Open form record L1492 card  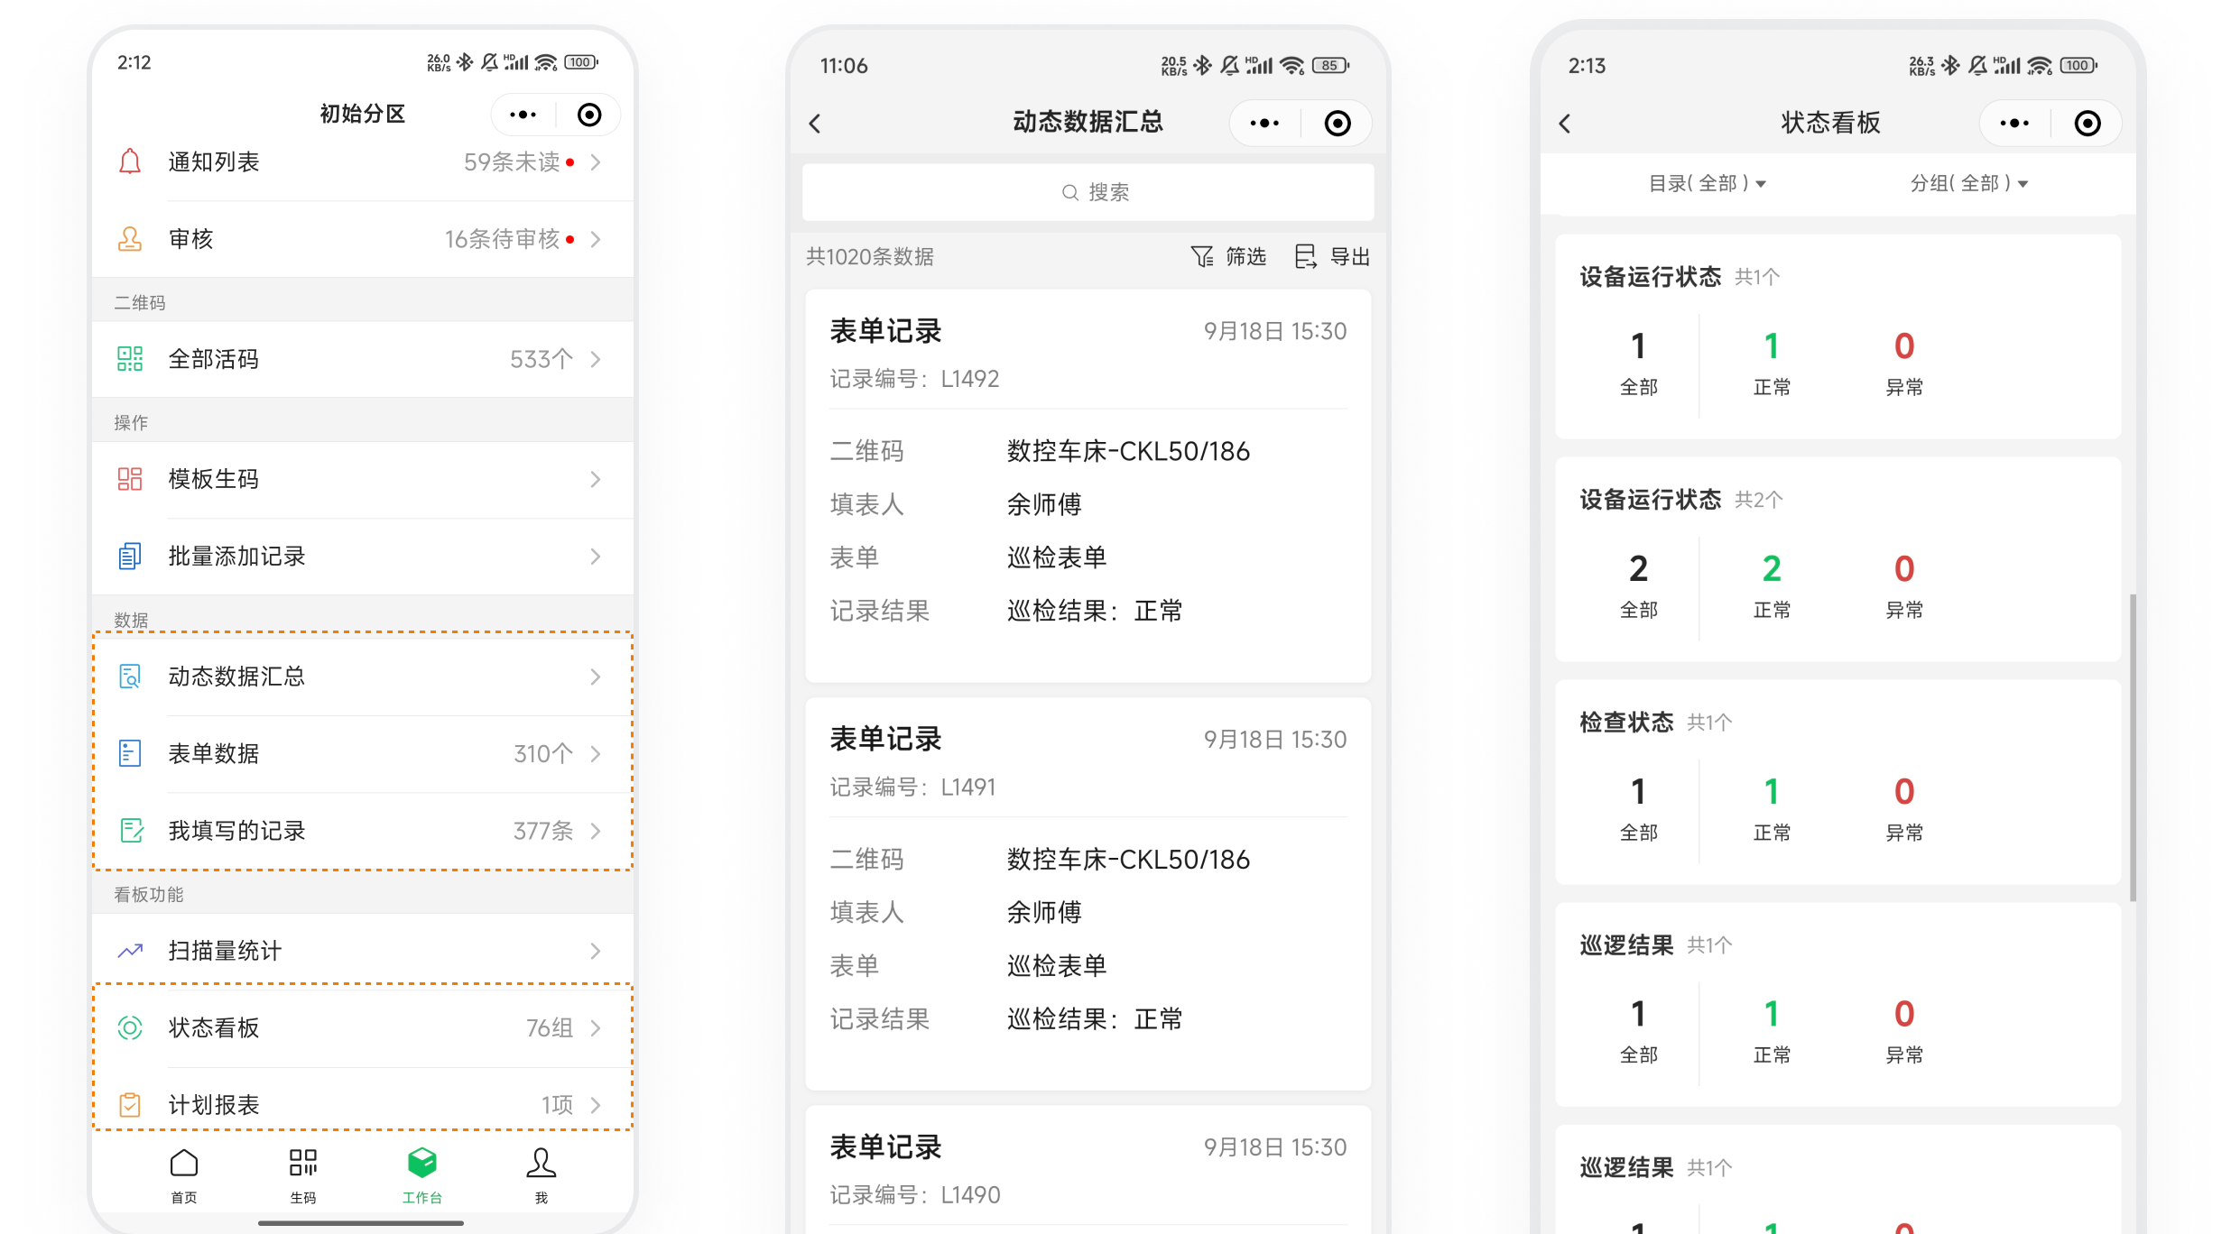(1088, 485)
